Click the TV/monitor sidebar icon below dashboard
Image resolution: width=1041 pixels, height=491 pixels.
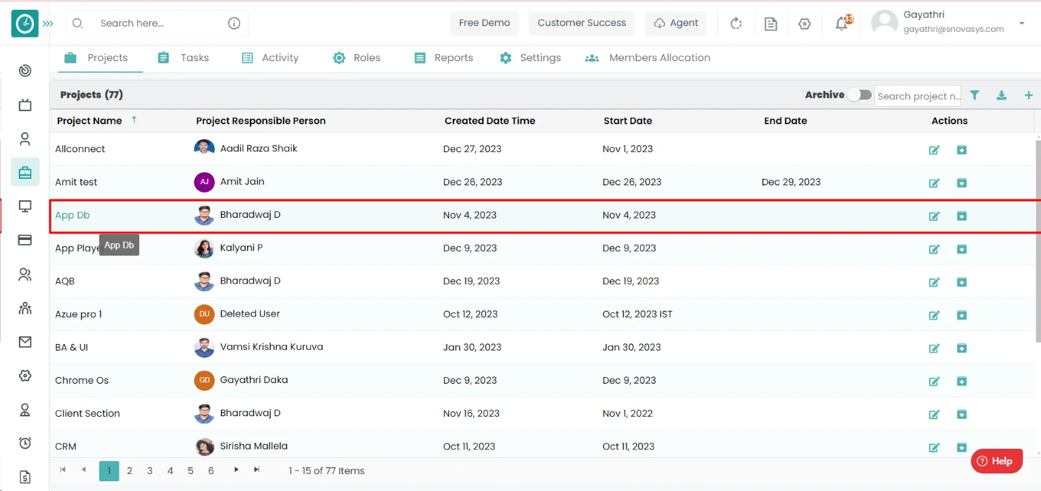[25, 105]
